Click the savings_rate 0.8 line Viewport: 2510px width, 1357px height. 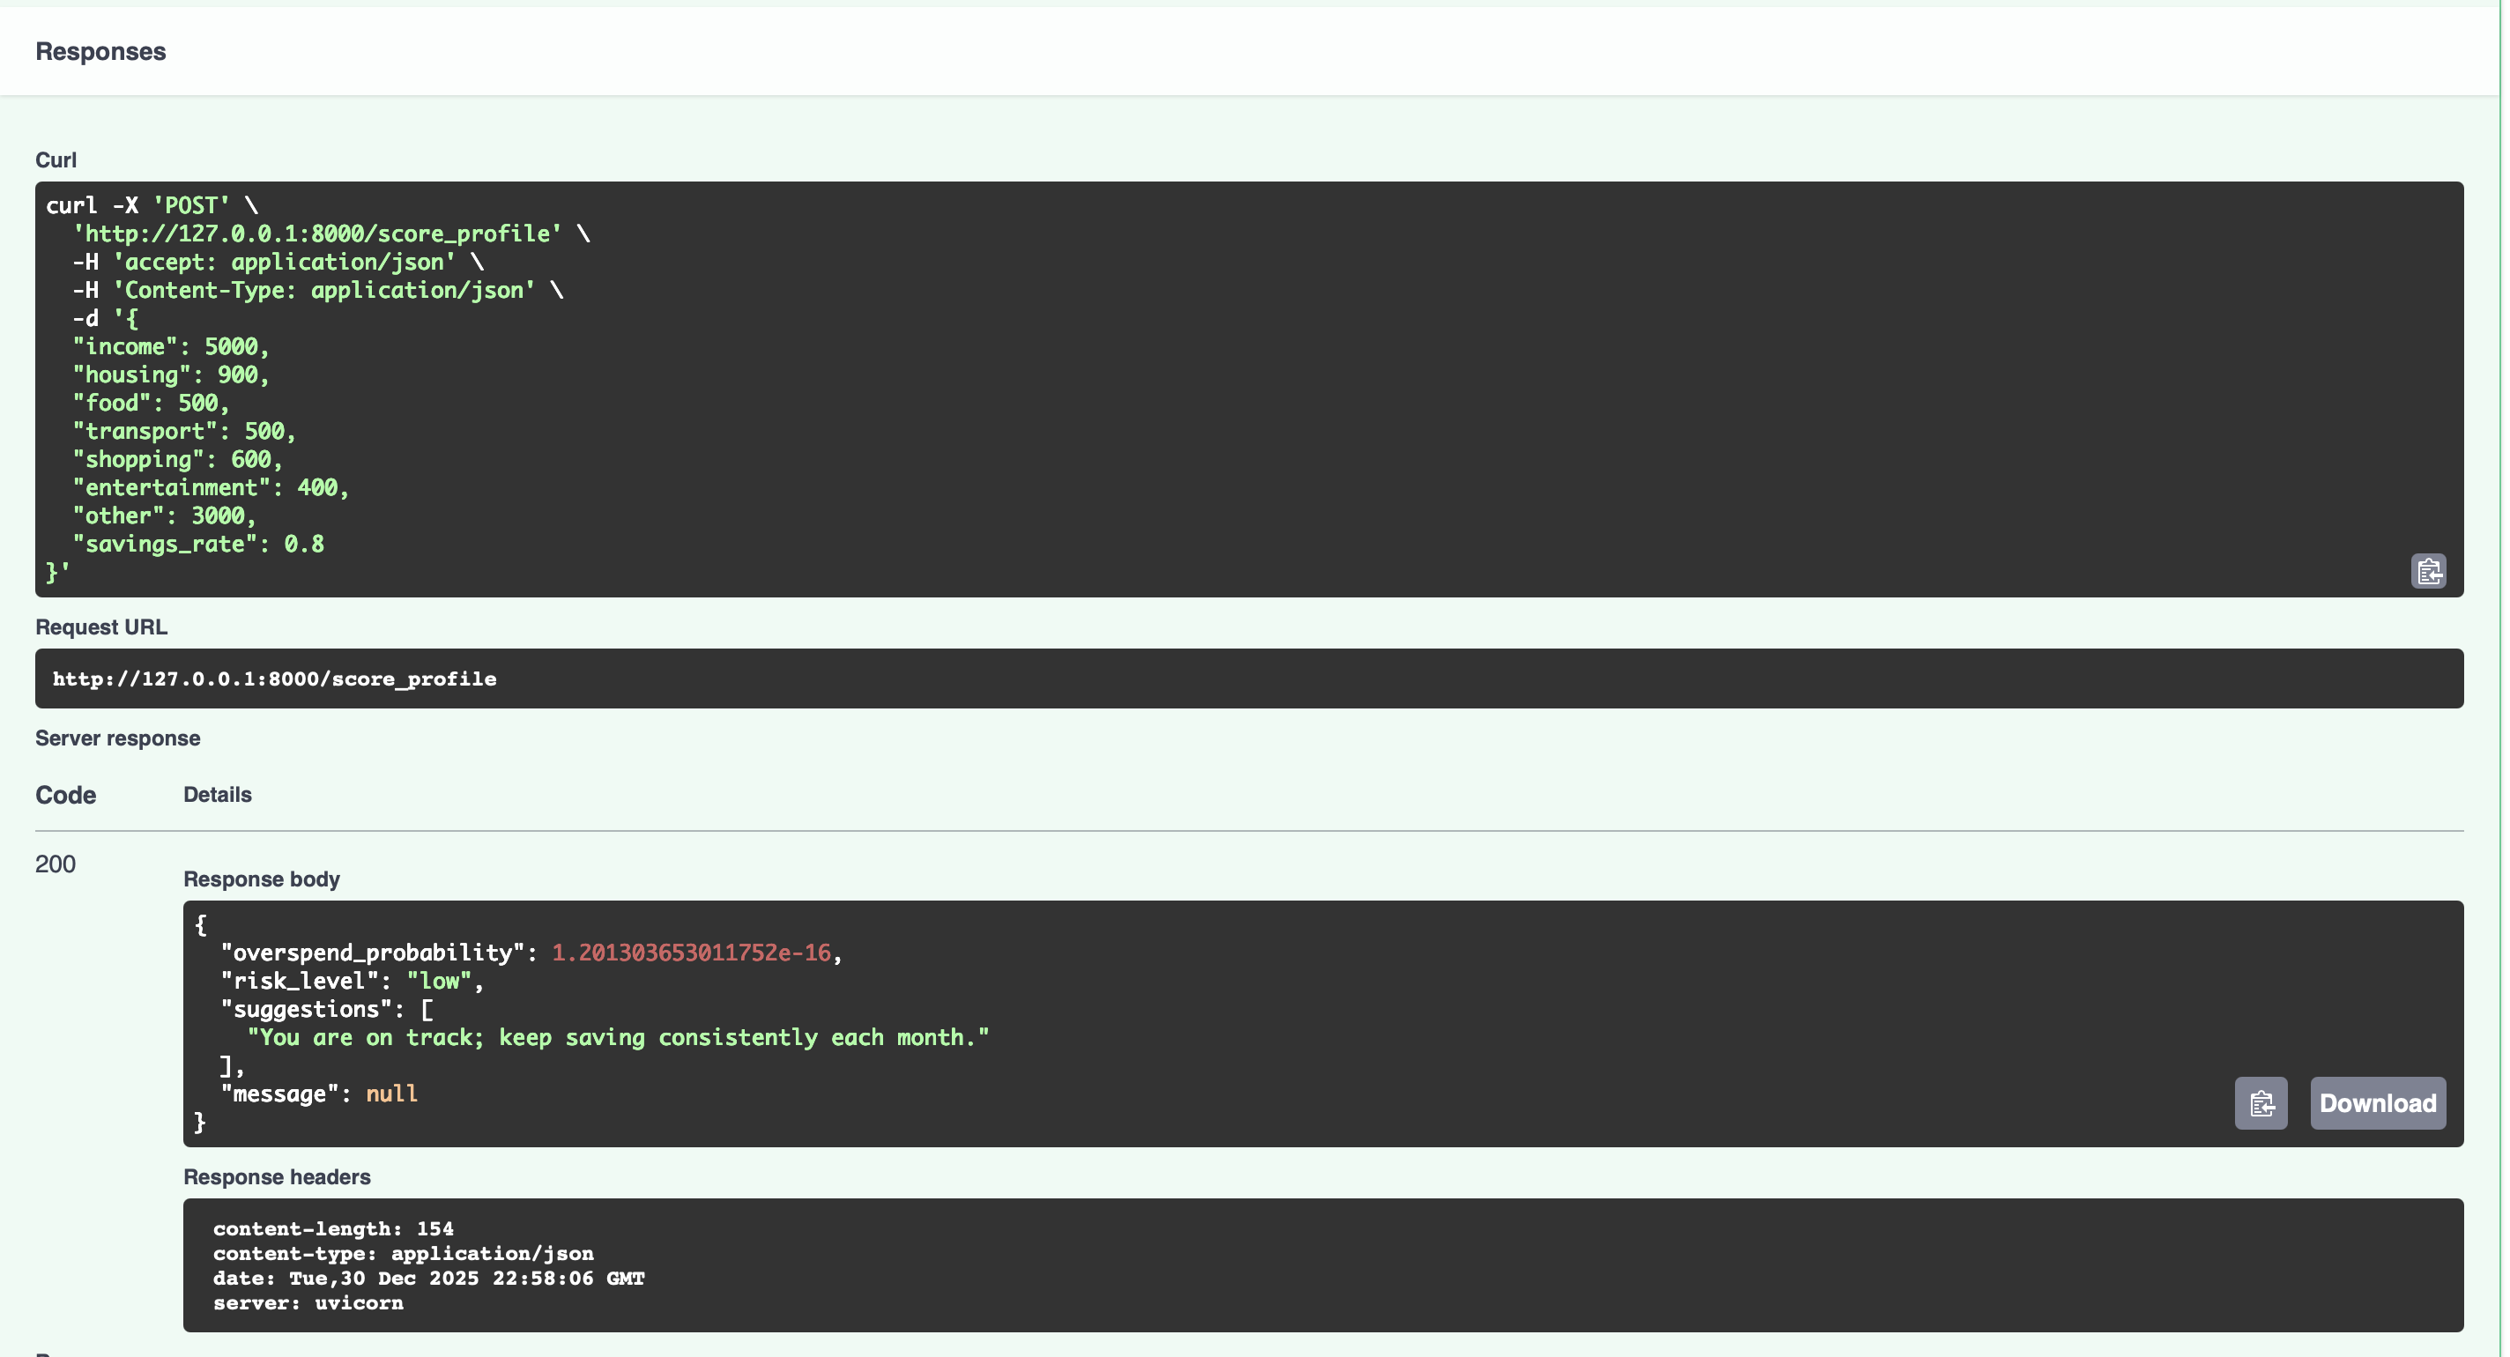199,545
